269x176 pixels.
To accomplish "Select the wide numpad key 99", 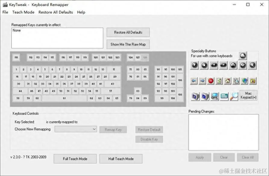I will 162,98.
